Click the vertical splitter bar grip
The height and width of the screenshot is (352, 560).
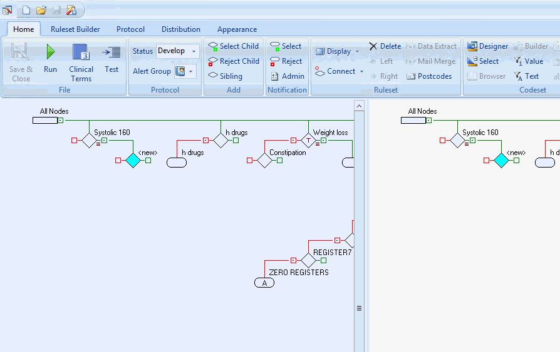pyautogui.click(x=360, y=308)
